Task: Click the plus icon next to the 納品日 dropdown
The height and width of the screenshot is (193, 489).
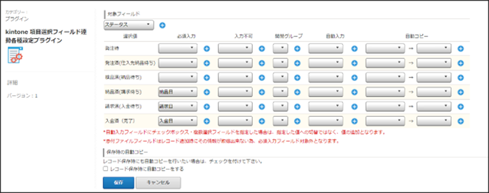Action: coord(206,92)
